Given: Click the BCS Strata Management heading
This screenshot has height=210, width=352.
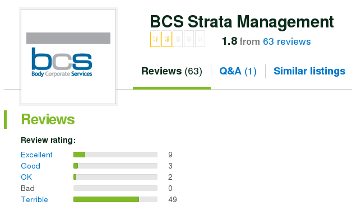Looking at the screenshot, I should (x=242, y=22).
